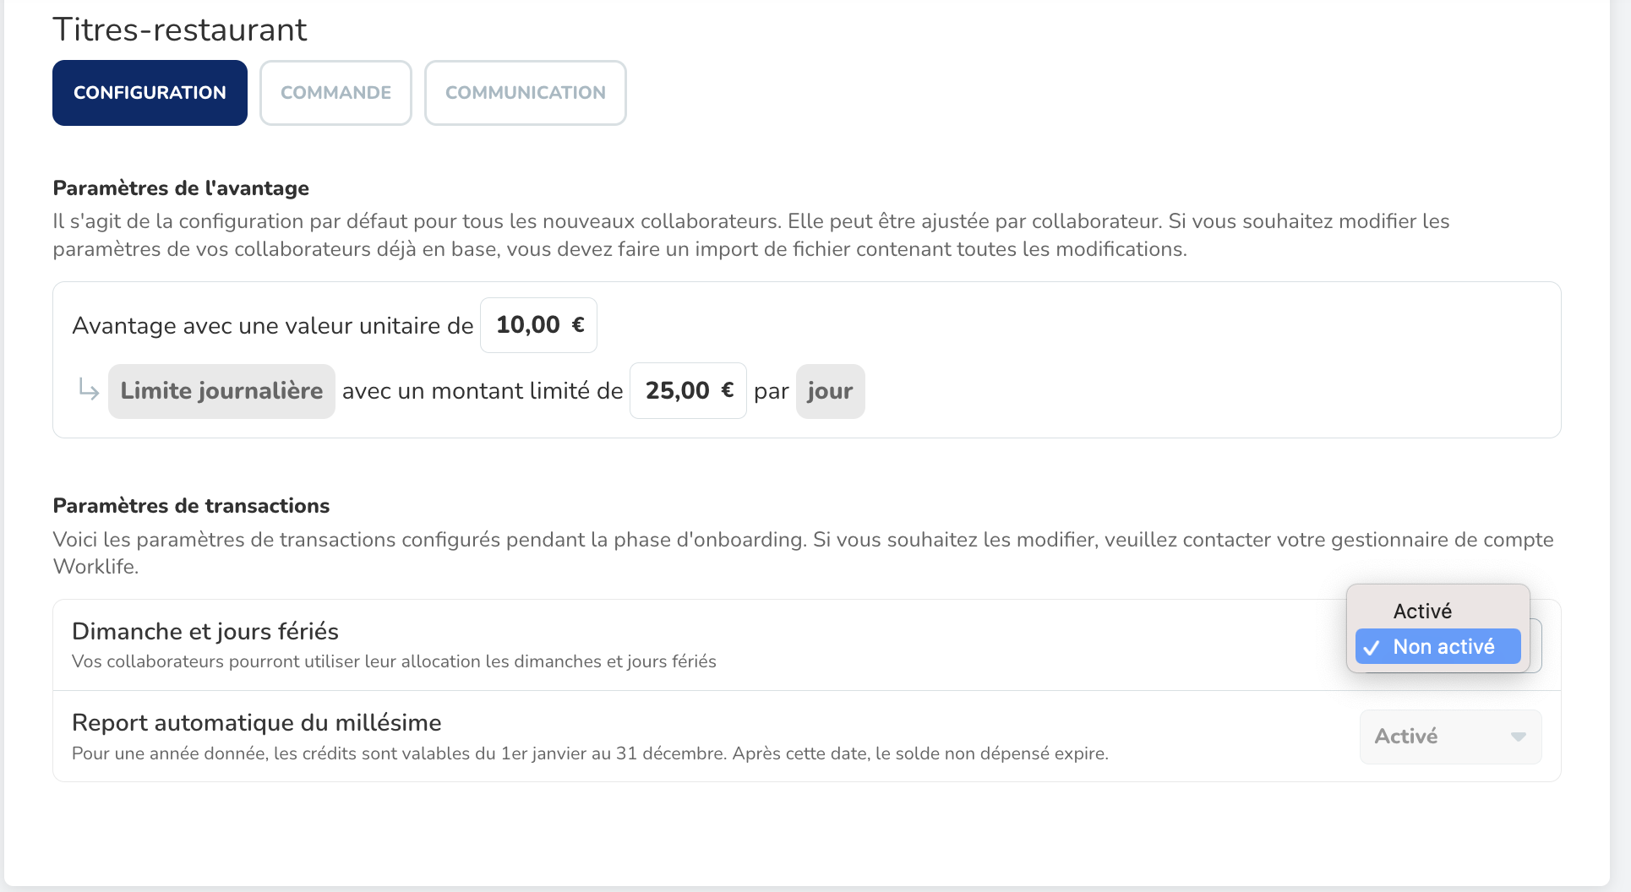Screen dimensions: 1631x892
Task: Click the 'Paramètres de l'avantage' heading
Action: pyautogui.click(x=181, y=188)
